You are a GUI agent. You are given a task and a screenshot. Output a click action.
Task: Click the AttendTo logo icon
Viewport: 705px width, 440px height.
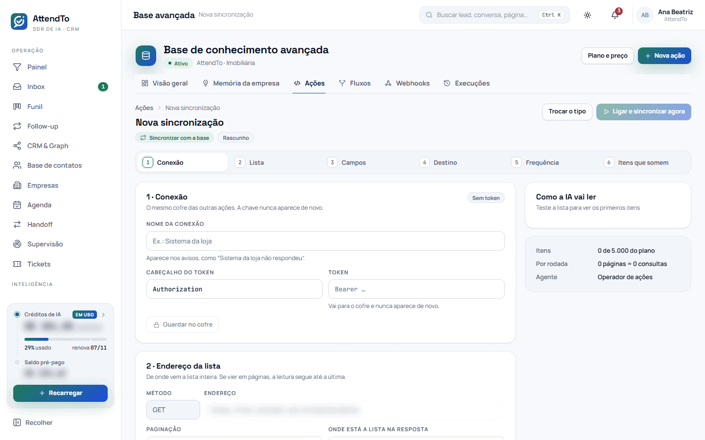click(19, 22)
